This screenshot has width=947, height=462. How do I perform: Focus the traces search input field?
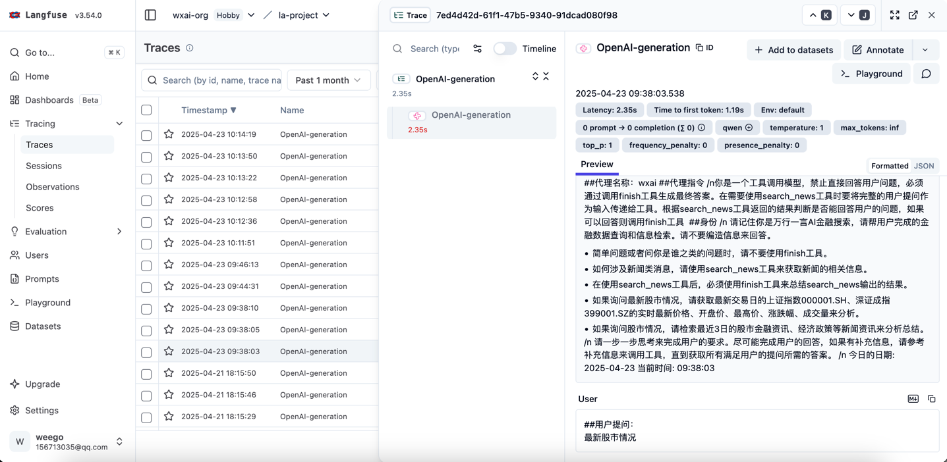(212, 80)
